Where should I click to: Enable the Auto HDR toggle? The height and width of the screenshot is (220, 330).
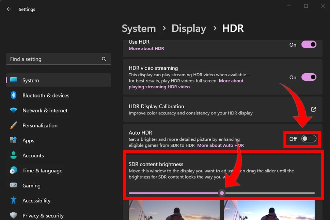309,139
